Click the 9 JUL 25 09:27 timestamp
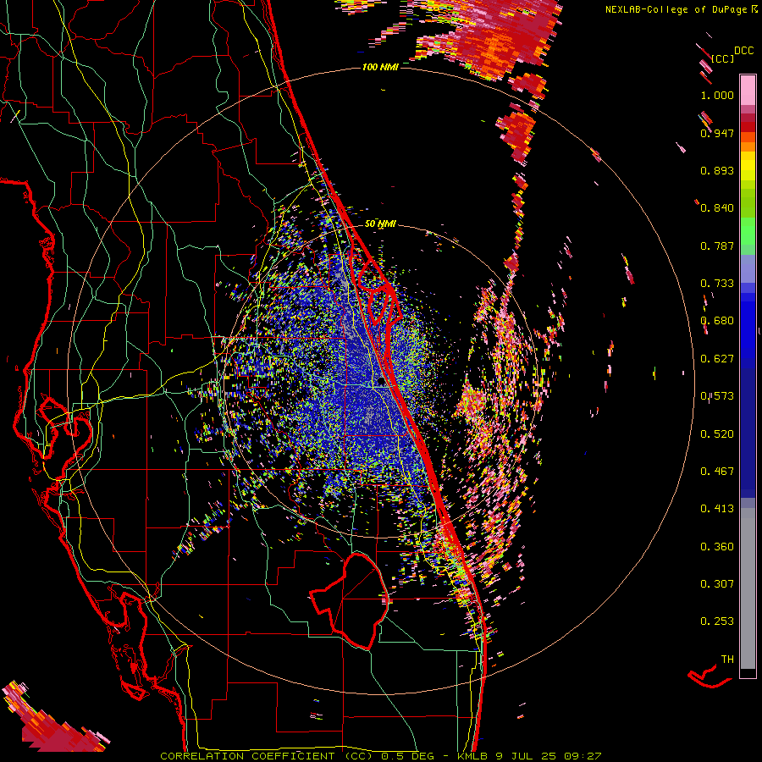762x762 pixels. pyautogui.click(x=548, y=756)
